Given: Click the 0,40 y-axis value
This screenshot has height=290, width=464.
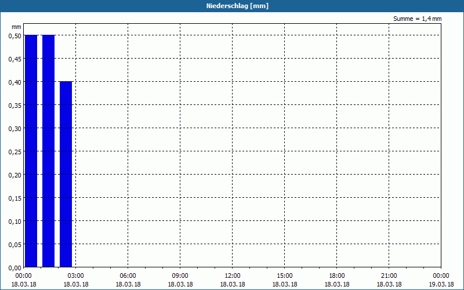Looking at the screenshot, I should [x=15, y=82].
